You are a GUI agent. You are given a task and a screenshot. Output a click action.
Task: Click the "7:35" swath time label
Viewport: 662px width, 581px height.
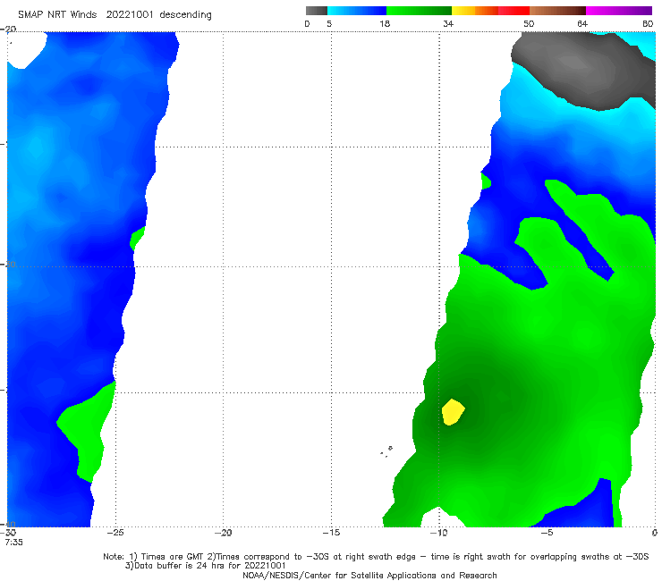point(14,543)
